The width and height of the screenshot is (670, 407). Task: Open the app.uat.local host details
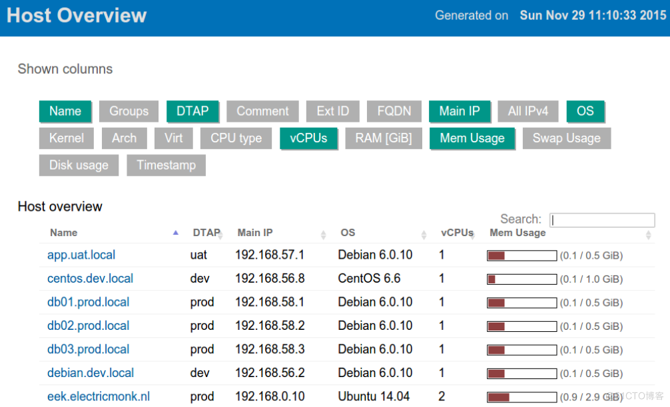81,255
